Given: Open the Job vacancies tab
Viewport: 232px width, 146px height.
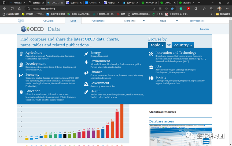Looking at the screenshot, I should tap(197, 21).
